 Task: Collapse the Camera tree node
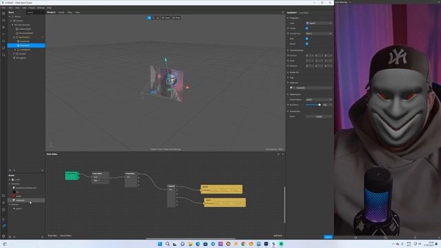point(11,21)
